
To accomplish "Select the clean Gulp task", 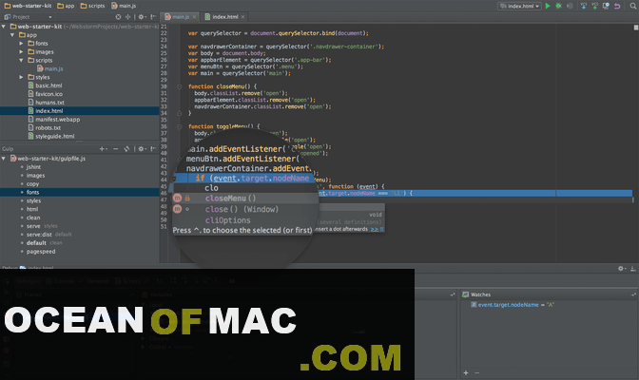I will 33,218.
